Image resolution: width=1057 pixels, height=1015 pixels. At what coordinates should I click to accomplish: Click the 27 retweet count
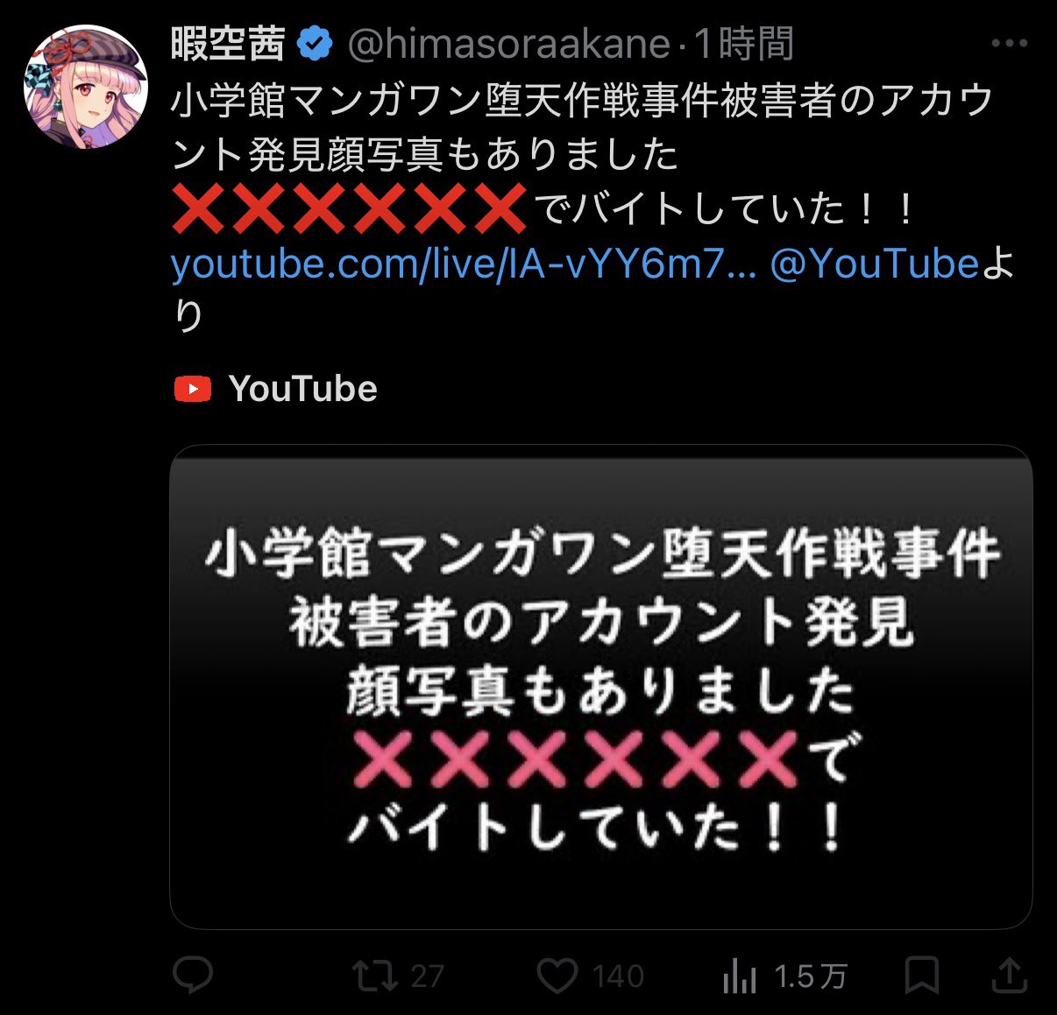click(427, 976)
